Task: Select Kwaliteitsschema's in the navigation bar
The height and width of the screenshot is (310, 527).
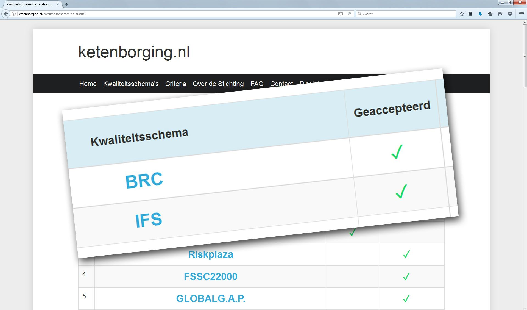Action: click(x=131, y=84)
